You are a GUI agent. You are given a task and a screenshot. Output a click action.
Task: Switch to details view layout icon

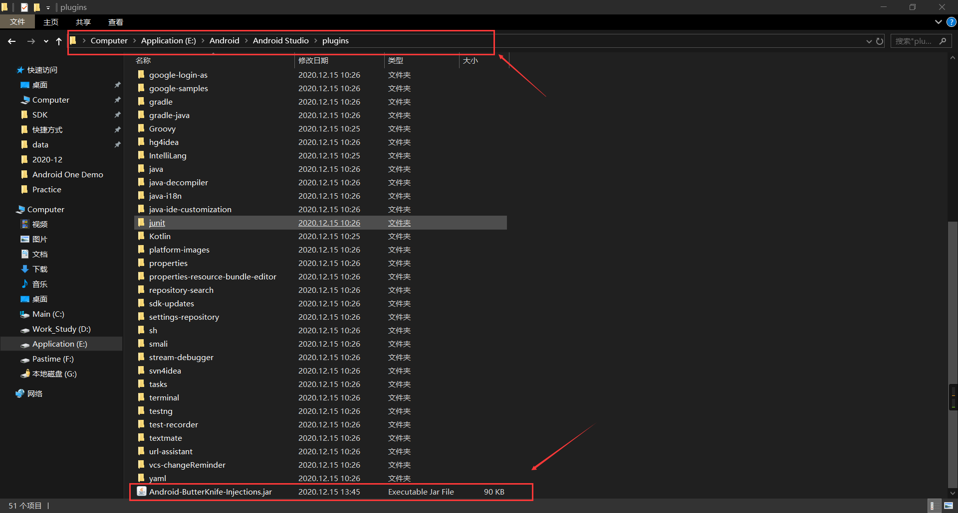pyautogui.click(x=932, y=506)
